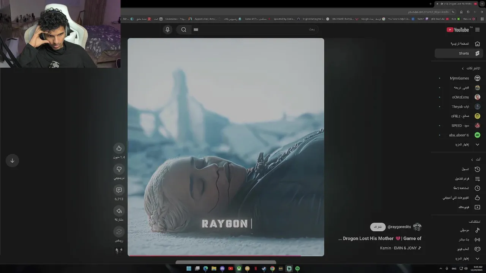Open the Kamin - EMIN & JONY sound

(401, 248)
